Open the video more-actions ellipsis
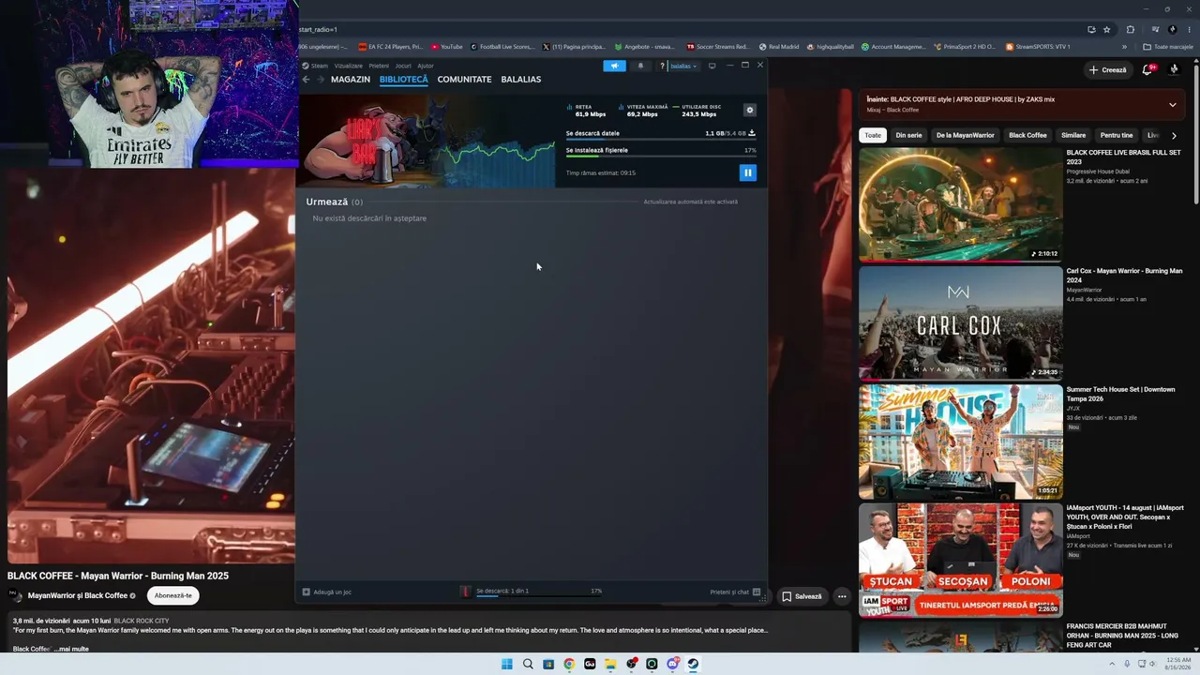Screen dimensions: 1200x675 842,596
